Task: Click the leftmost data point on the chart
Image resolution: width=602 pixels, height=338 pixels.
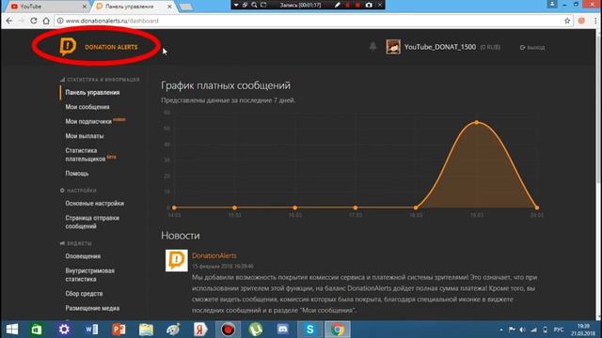Action: coord(174,207)
